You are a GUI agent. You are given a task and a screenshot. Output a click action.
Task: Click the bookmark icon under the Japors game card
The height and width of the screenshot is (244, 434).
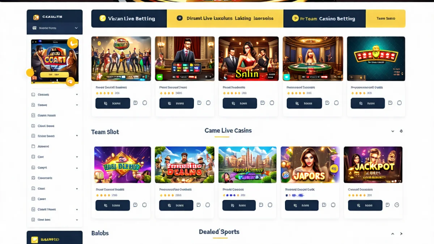[324, 205]
